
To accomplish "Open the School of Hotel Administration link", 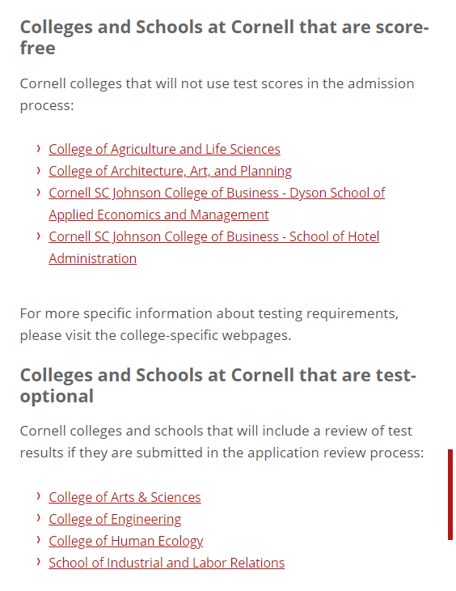I will pos(214,247).
